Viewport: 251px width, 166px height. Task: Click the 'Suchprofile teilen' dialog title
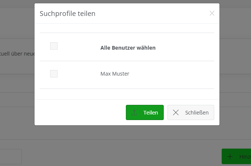click(x=68, y=14)
